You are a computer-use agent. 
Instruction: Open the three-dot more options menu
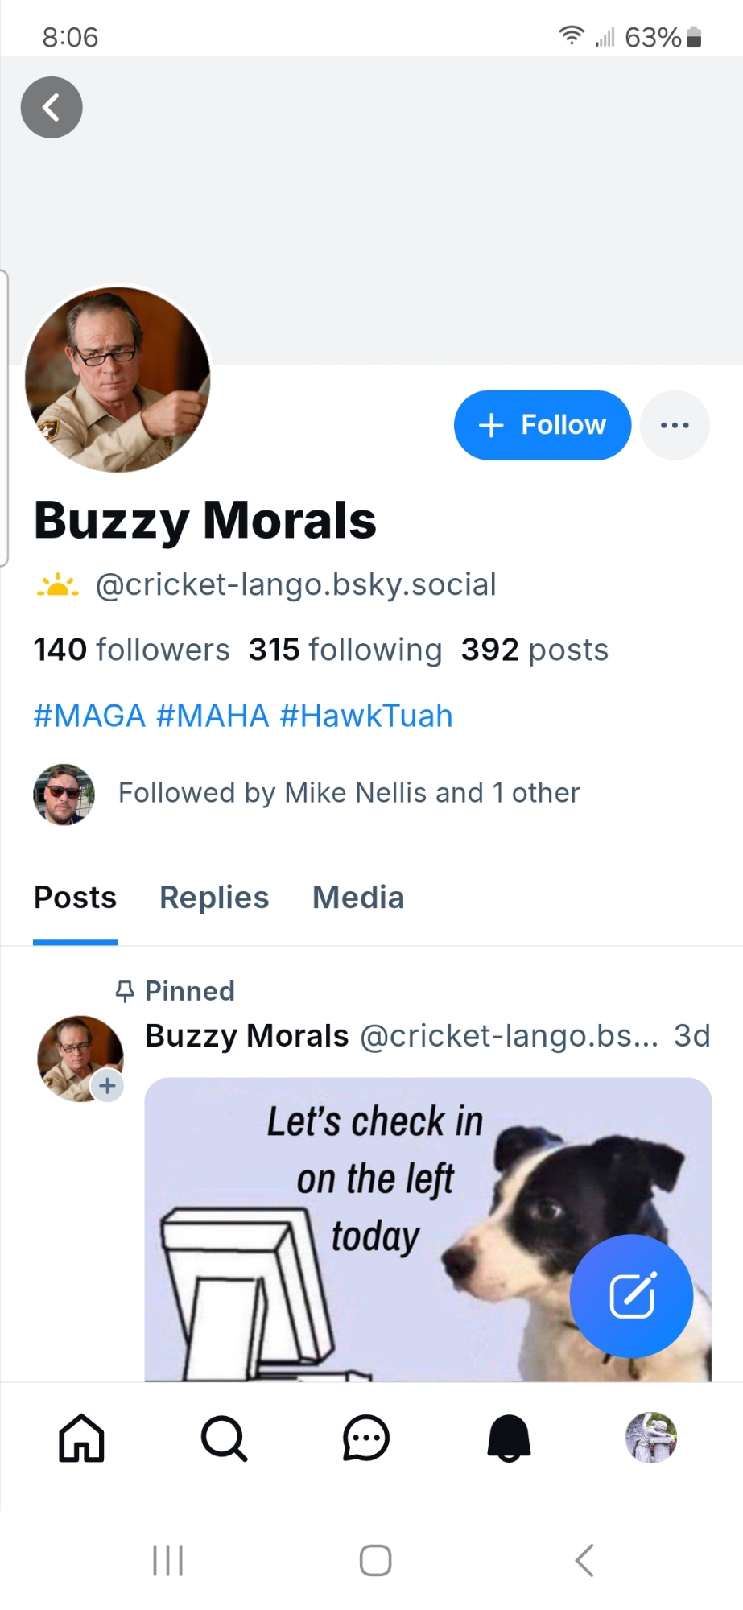point(675,425)
